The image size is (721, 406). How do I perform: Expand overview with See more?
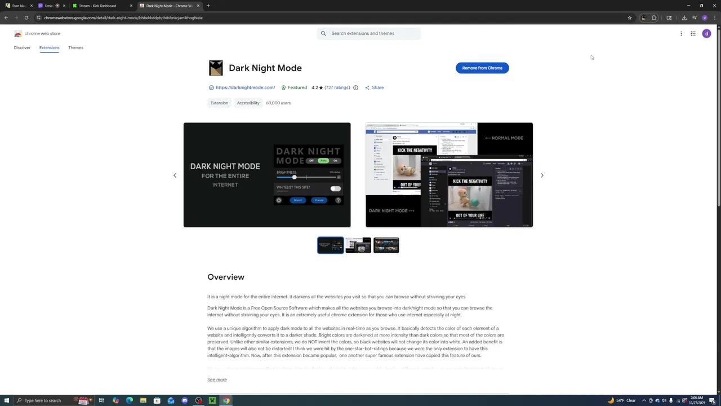pos(217,379)
